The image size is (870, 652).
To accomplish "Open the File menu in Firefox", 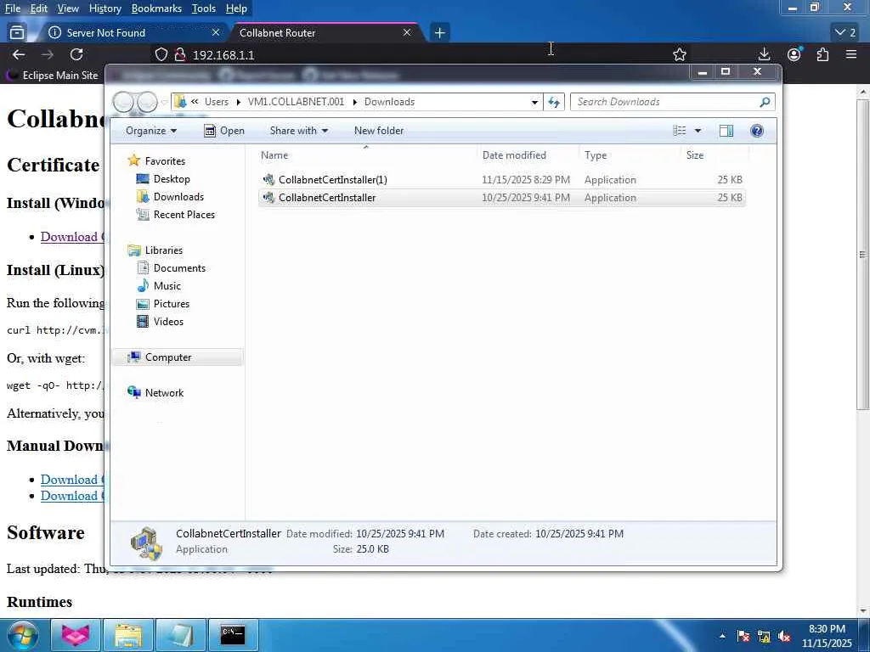I will click(x=12, y=8).
